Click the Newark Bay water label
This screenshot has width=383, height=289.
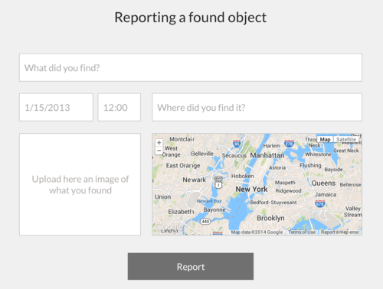(x=209, y=201)
